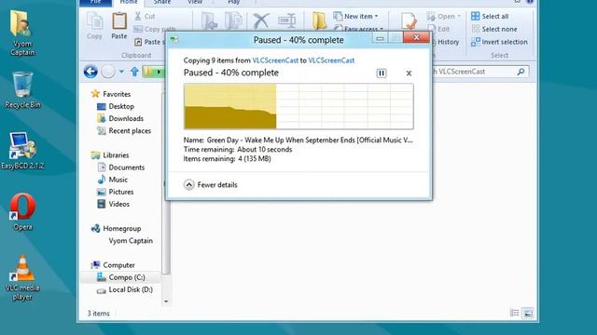Open the Documents library
The height and width of the screenshot is (335, 597).
[x=121, y=167]
